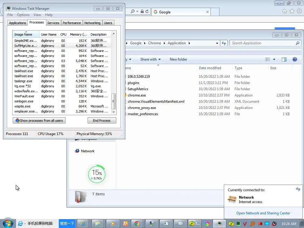Click the cyan monitor network tray icon

[267, 224]
